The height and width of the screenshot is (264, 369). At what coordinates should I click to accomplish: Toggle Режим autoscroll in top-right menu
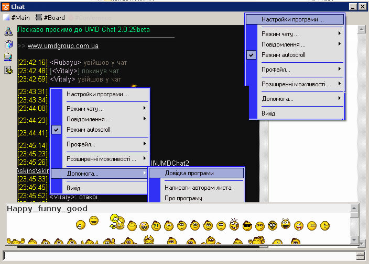coord(283,55)
